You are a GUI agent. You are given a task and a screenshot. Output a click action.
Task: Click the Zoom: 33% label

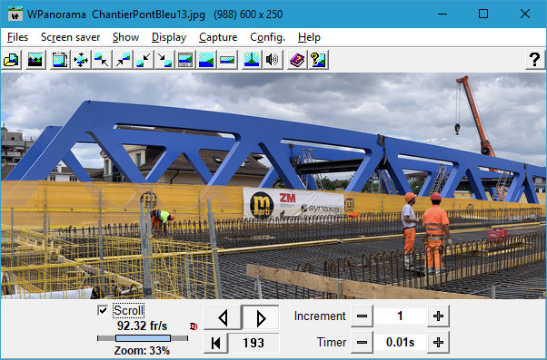pyautogui.click(x=142, y=350)
